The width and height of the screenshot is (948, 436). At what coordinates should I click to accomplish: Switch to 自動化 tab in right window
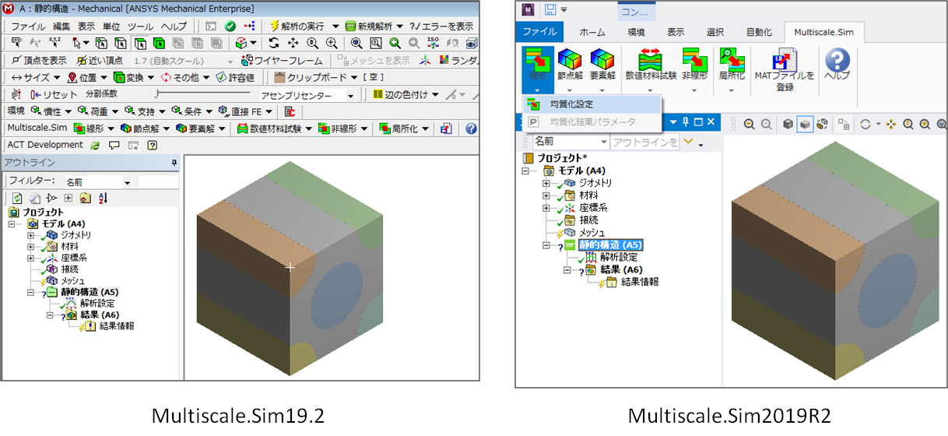759,32
